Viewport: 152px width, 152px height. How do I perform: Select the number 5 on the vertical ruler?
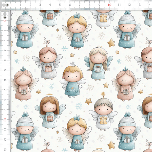[x=5, y=70]
